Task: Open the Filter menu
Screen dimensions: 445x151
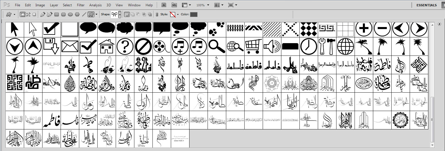Action: [81, 5]
